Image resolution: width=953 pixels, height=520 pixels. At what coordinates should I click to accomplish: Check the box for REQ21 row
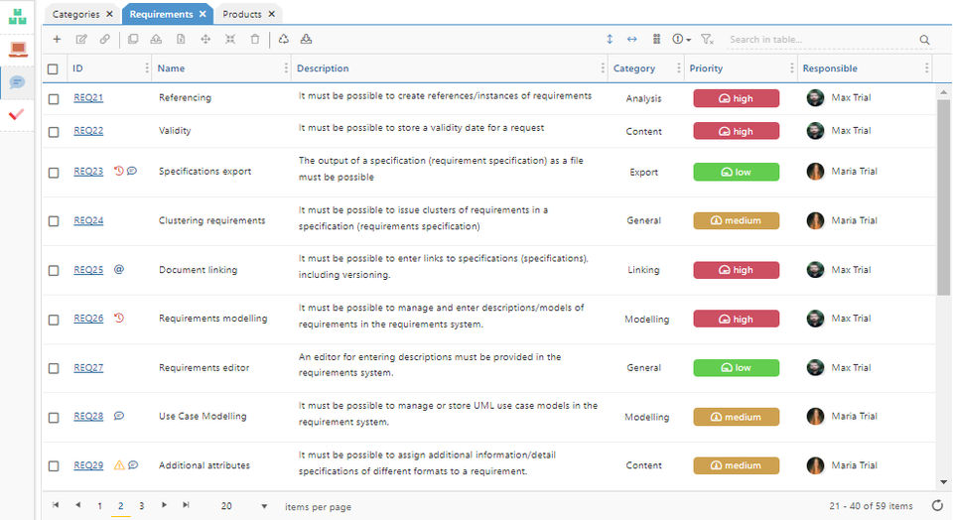54,98
